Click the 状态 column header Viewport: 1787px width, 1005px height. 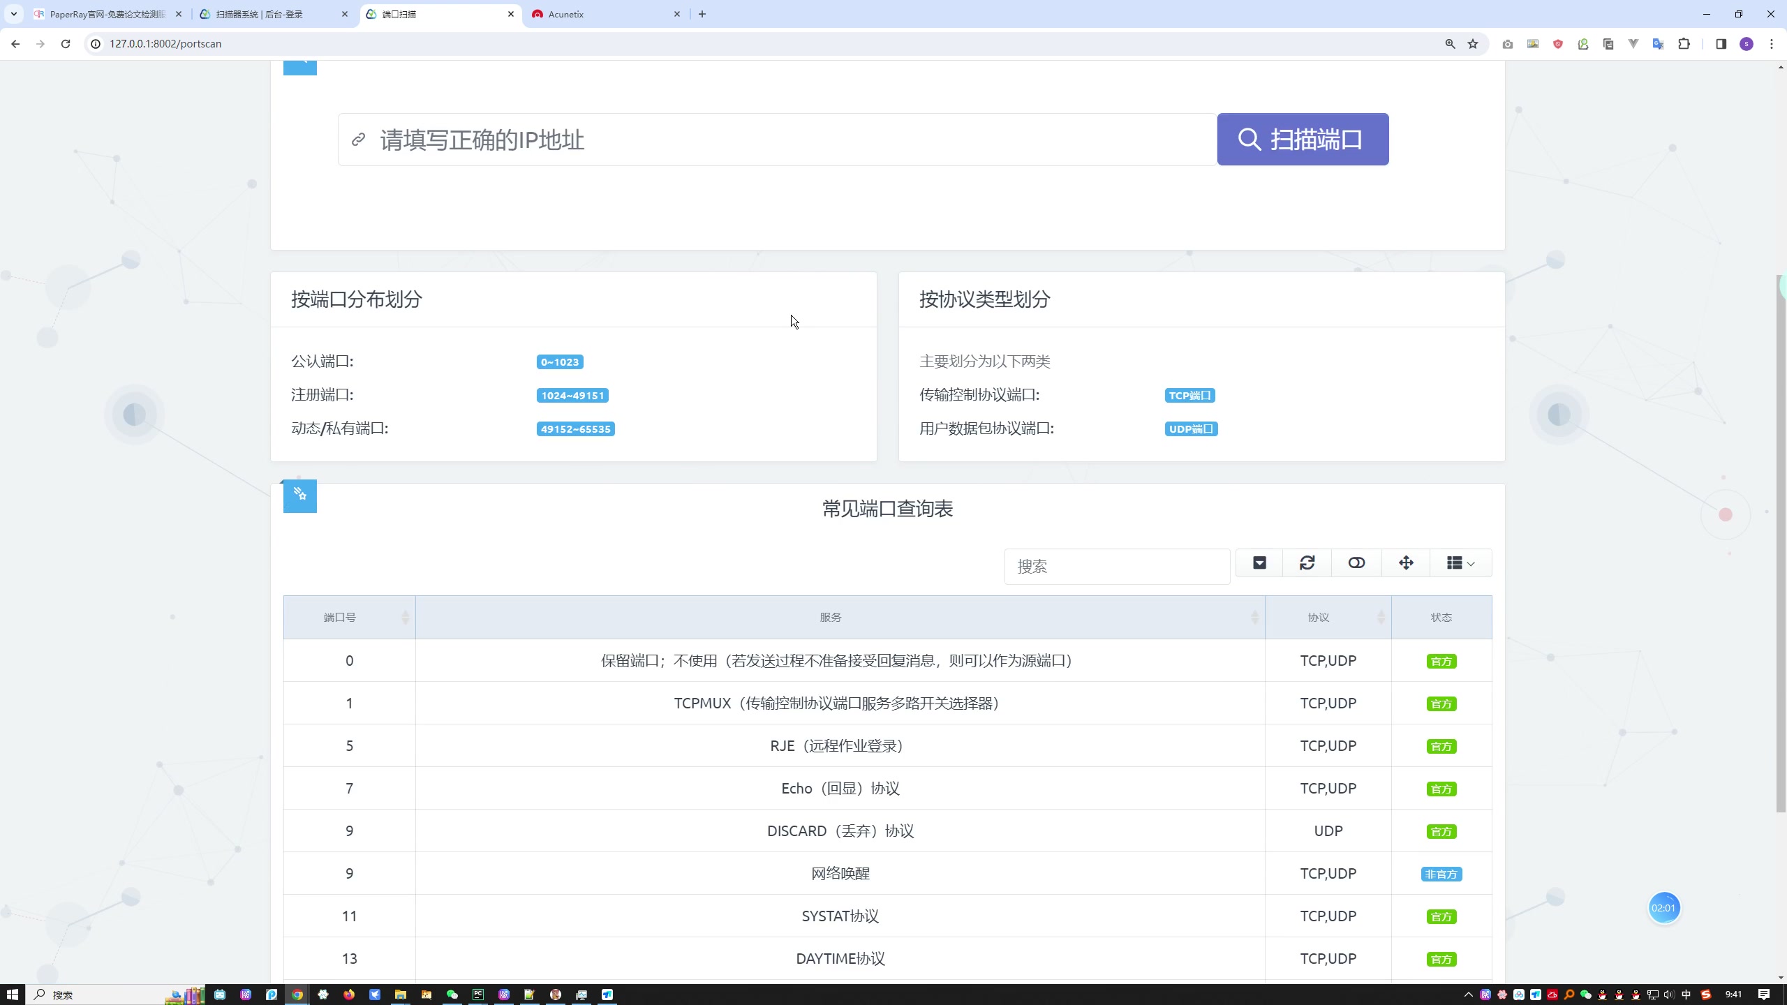point(1441,618)
